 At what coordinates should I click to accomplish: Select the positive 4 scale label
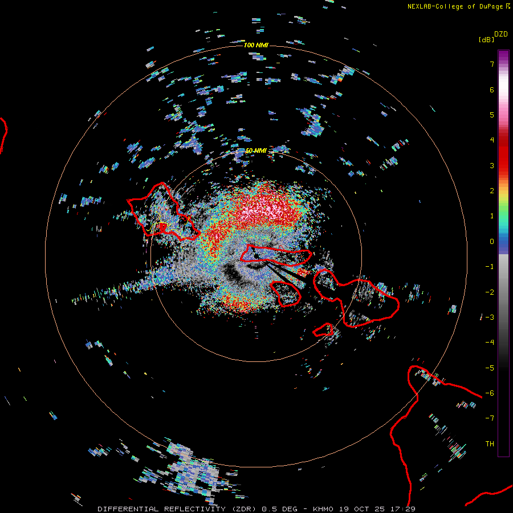click(x=492, y=140)
